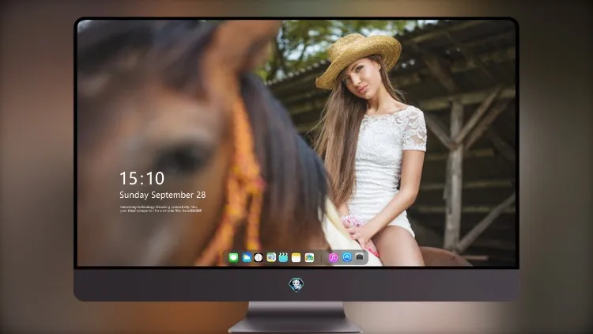The image size is (593, 334).
Task: Click the vertical divider in the dock
Action: 321,258
